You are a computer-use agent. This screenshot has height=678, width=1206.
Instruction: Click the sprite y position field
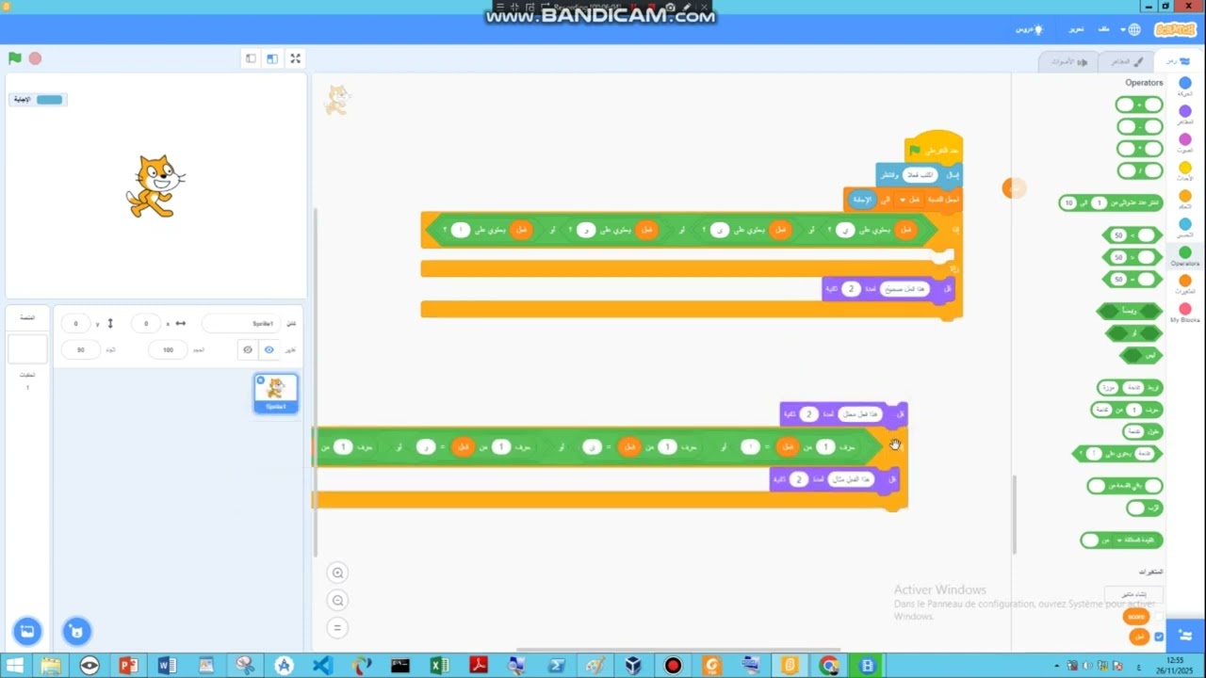pyautogui.click(x=76, y=323)
